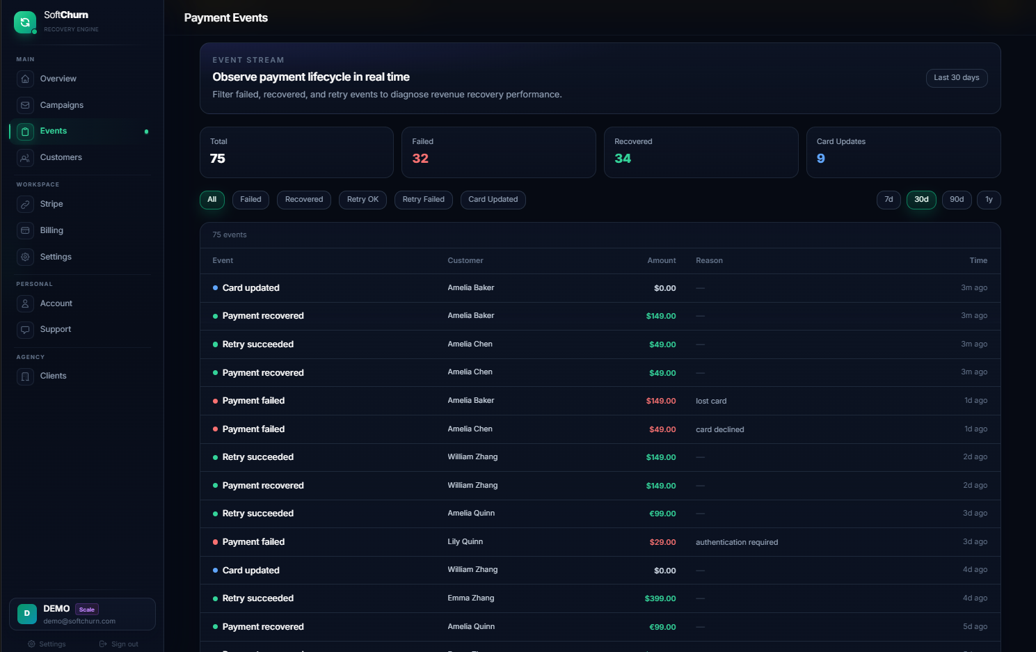Click the Last 30 days badge

pos(957,78)
